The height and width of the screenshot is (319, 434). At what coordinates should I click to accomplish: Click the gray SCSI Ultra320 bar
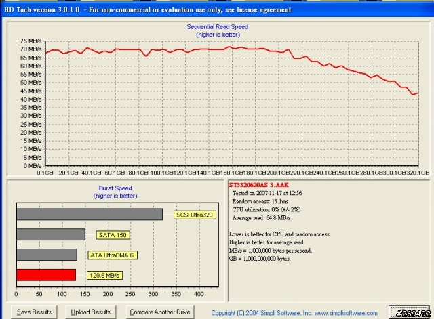coord(90,214)
